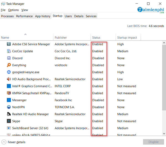The height and width of the screenshot is (147, 166).
Task: Select the Messenger name text
Action: pyautogui.click(x=19, y=100)
